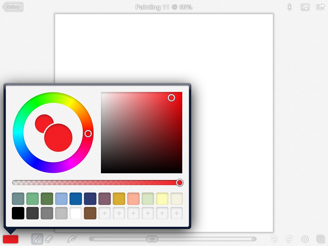Select the paintbrush tool
Viewport: 328px width, 246px height.
(x=37, y=239)
